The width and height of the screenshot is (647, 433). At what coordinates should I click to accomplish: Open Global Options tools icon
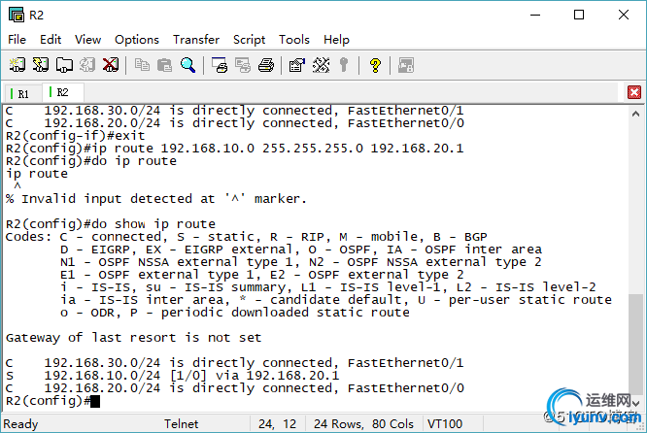point(321,65)
